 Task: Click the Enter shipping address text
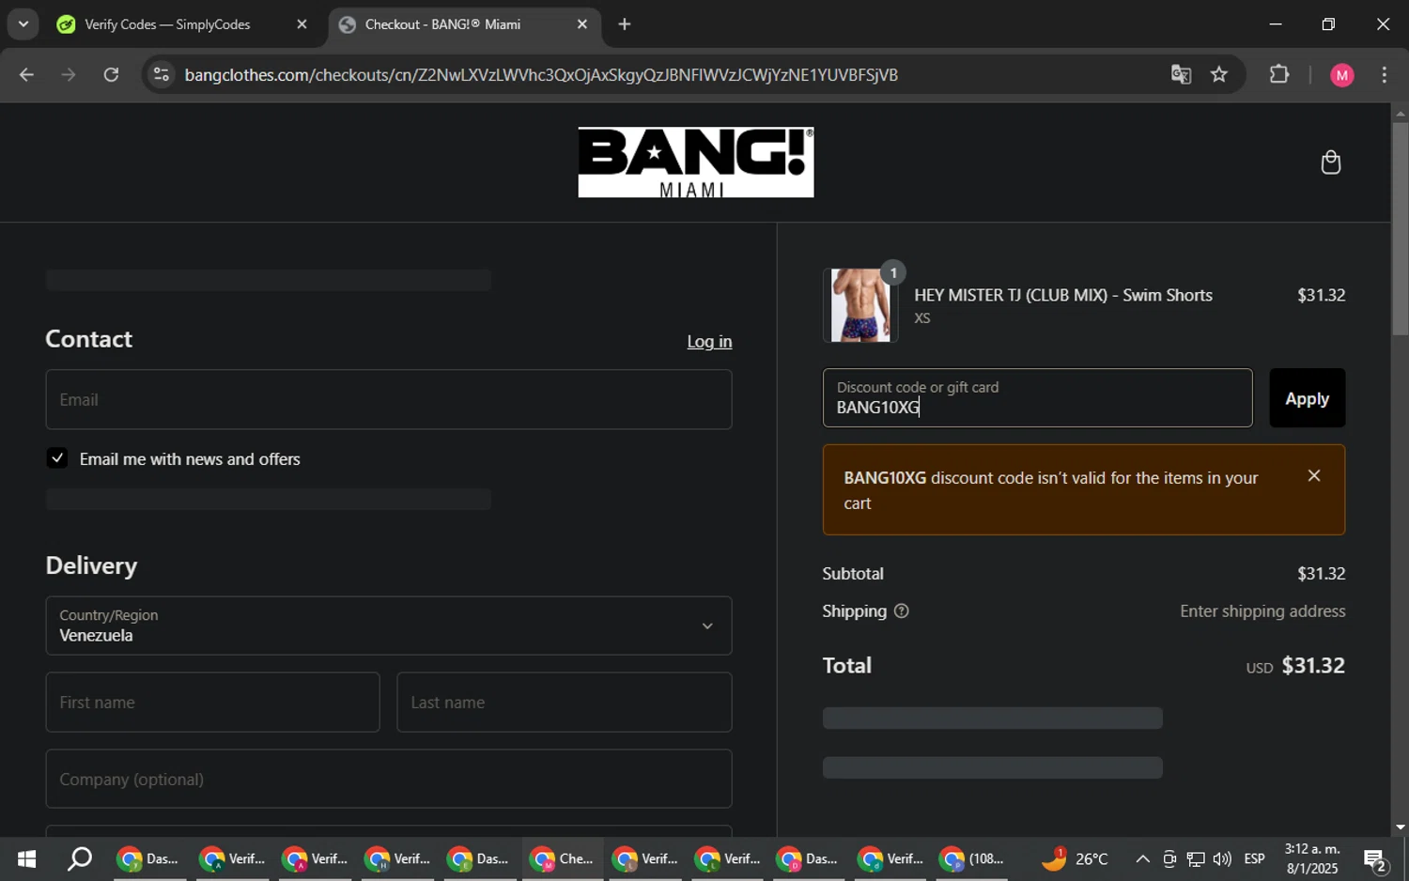coord(1262,611)
